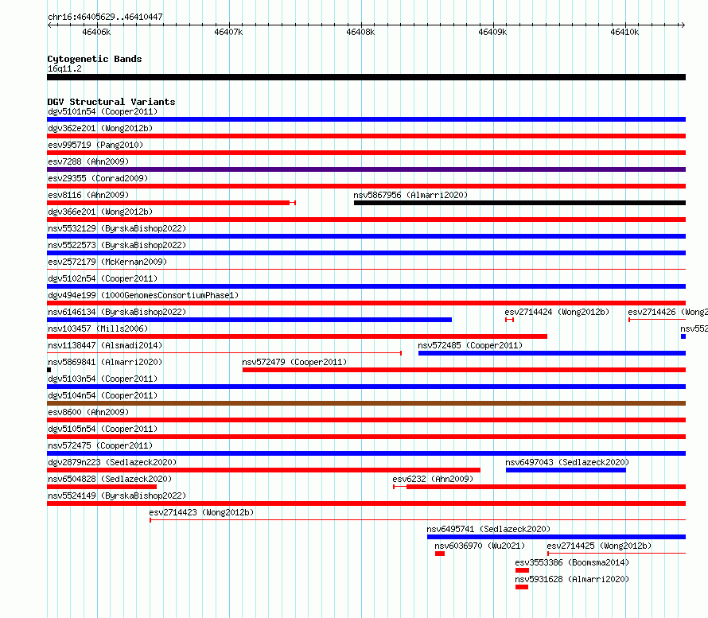Open the esv7288 (Ahn2009) variant entry

(88, 161)
